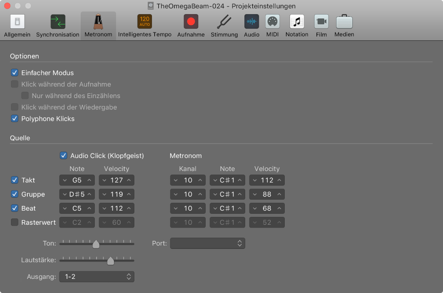The width and height of the screenshot is (443, 293).
Task: Click the Gruppe velocity value 119 field
Action: [116, 194]
